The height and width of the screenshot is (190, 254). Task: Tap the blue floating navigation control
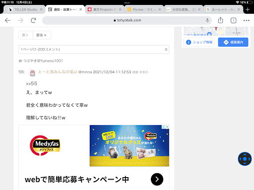[245, 159]
